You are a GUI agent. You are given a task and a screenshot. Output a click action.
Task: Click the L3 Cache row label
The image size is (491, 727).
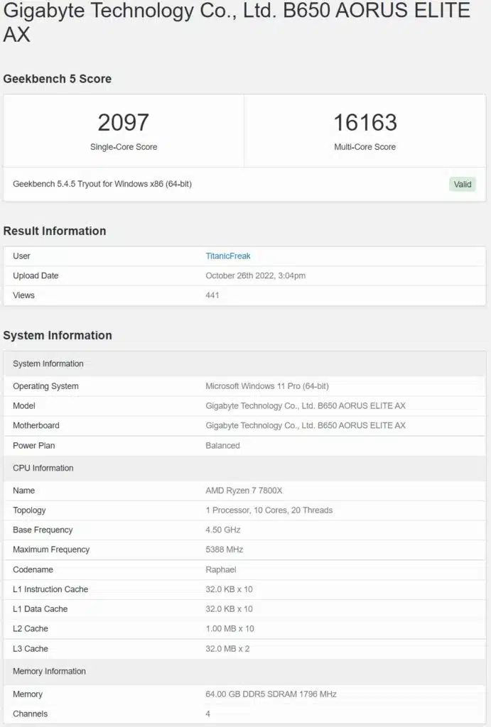pyautogui.click(x=31, y=649)
